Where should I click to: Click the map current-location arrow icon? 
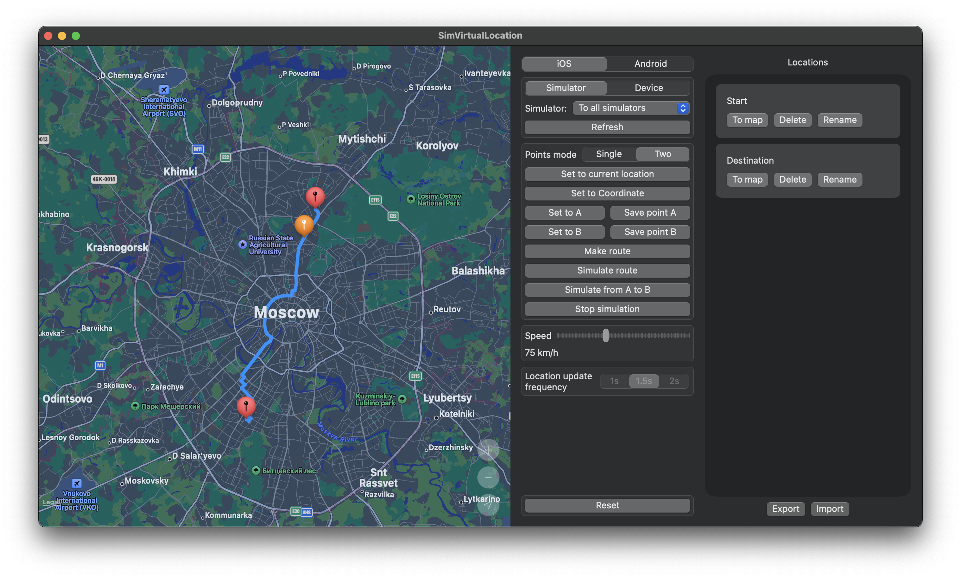(488, 505)
